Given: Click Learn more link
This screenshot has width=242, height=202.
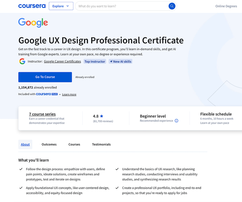Looking at the screenshot, I should click(x=69, y=94).
